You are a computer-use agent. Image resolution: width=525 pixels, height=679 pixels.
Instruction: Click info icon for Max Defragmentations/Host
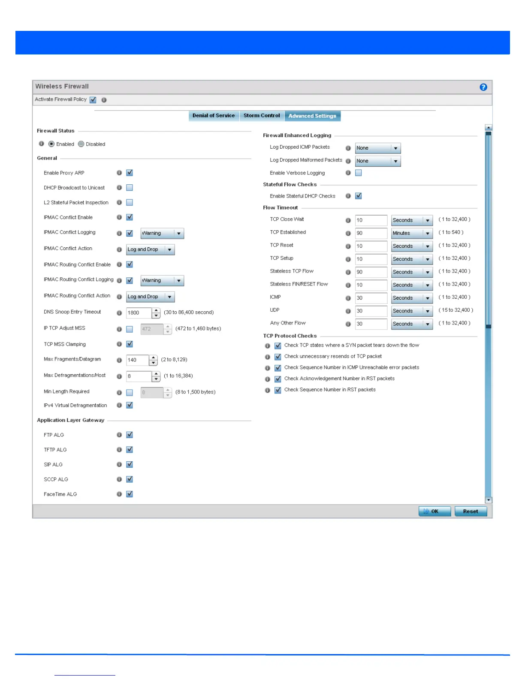coord(119,376)
